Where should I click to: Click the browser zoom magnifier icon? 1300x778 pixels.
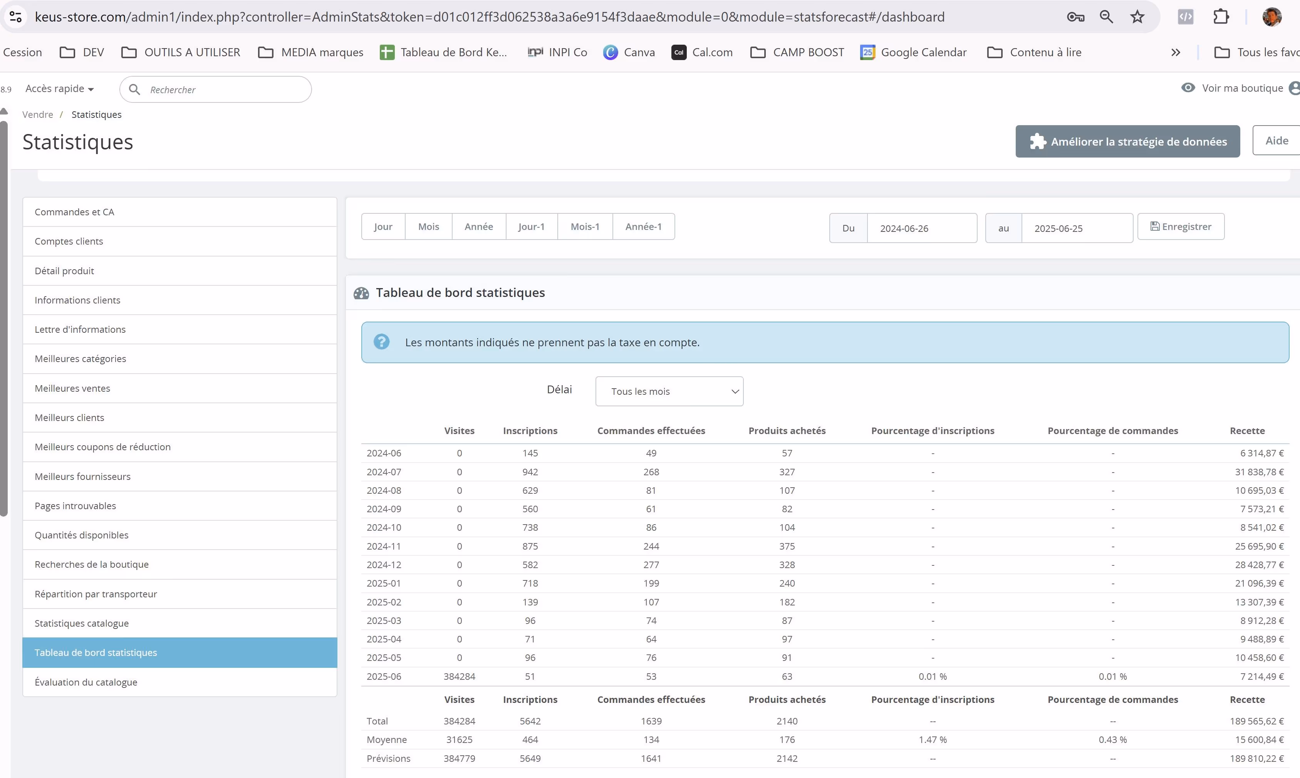point(1106,17)
